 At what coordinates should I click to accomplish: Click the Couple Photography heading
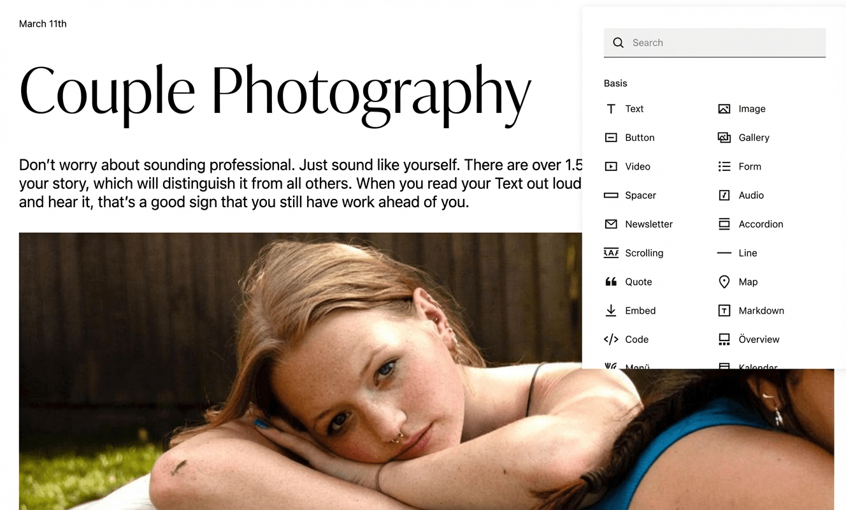(x=275, y=92)
